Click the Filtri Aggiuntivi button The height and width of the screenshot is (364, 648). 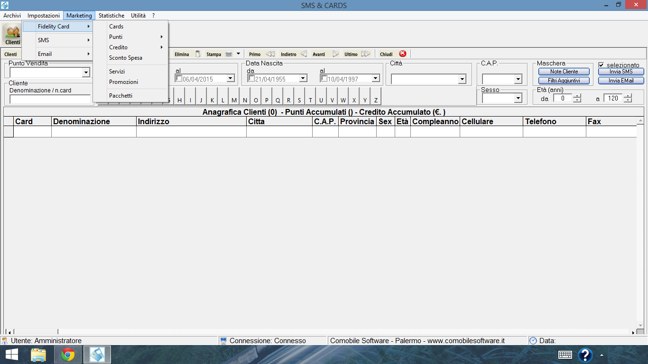[x=564, y=81]
